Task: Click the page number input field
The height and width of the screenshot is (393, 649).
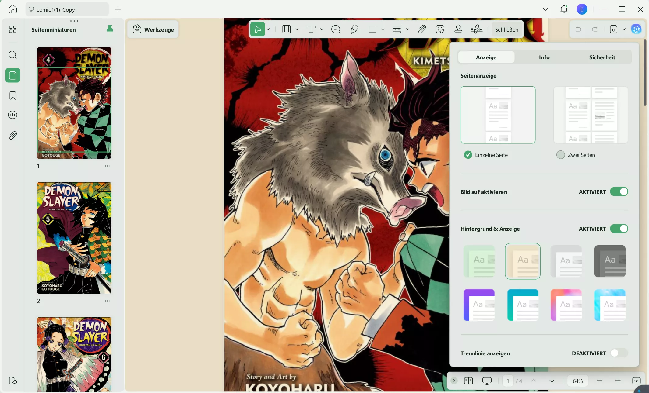Action: 508,381
